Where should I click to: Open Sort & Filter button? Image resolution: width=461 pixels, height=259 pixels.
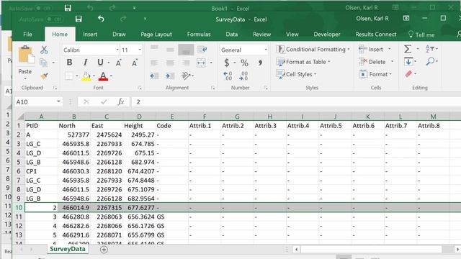pyautogui.click(x=431, y=49)
